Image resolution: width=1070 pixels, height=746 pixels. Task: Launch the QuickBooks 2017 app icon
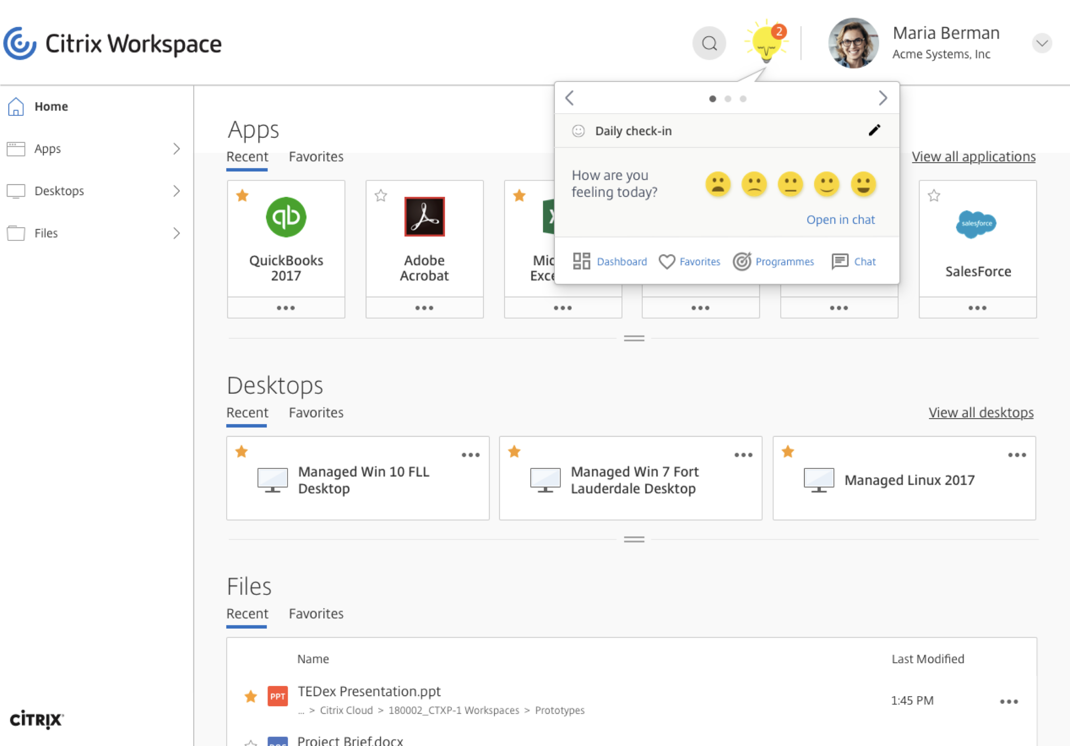pos(286,217)
